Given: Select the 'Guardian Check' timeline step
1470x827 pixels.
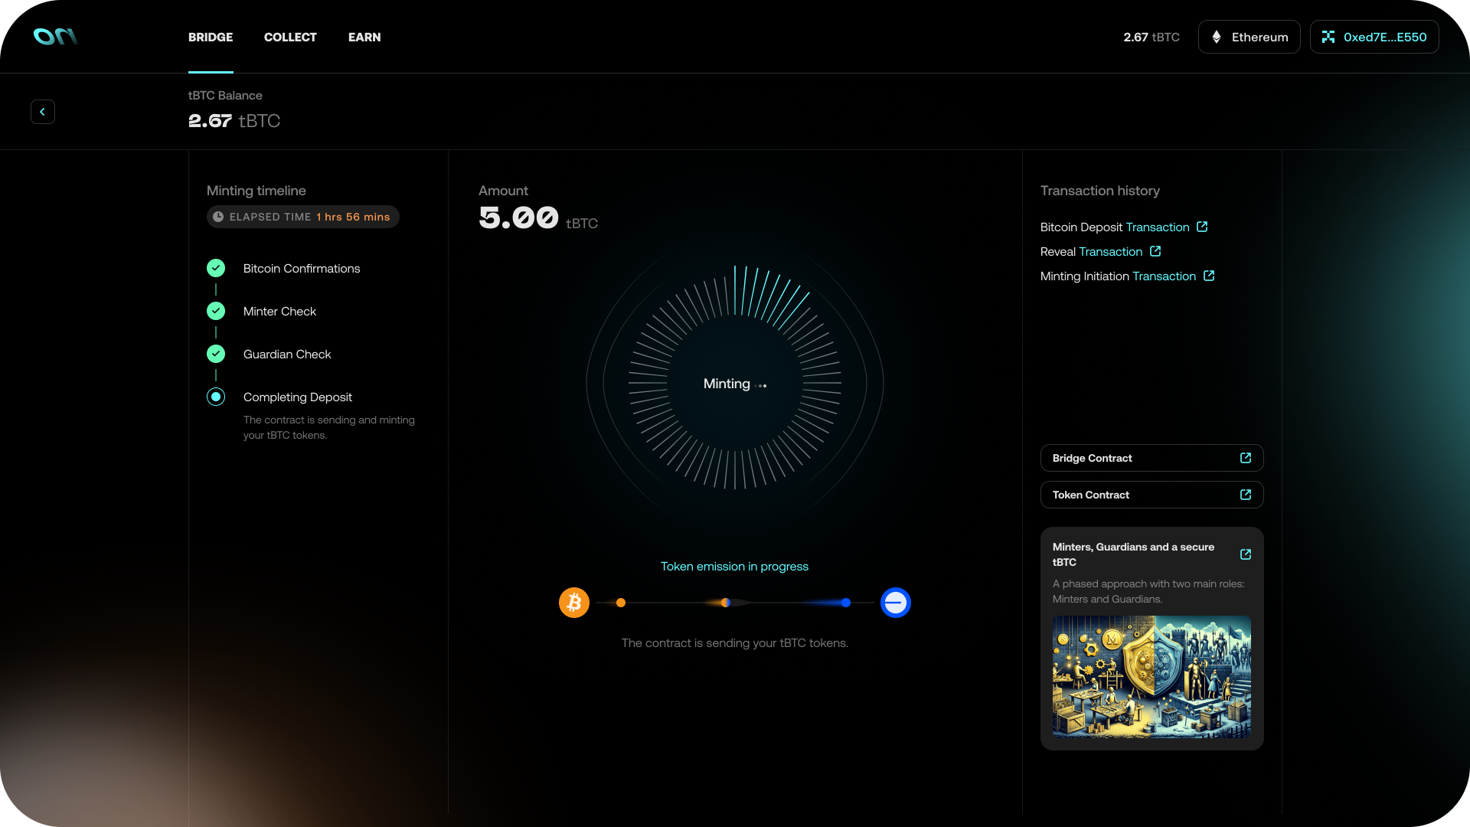Looking at the screenshot, I should tap(287, 354).
